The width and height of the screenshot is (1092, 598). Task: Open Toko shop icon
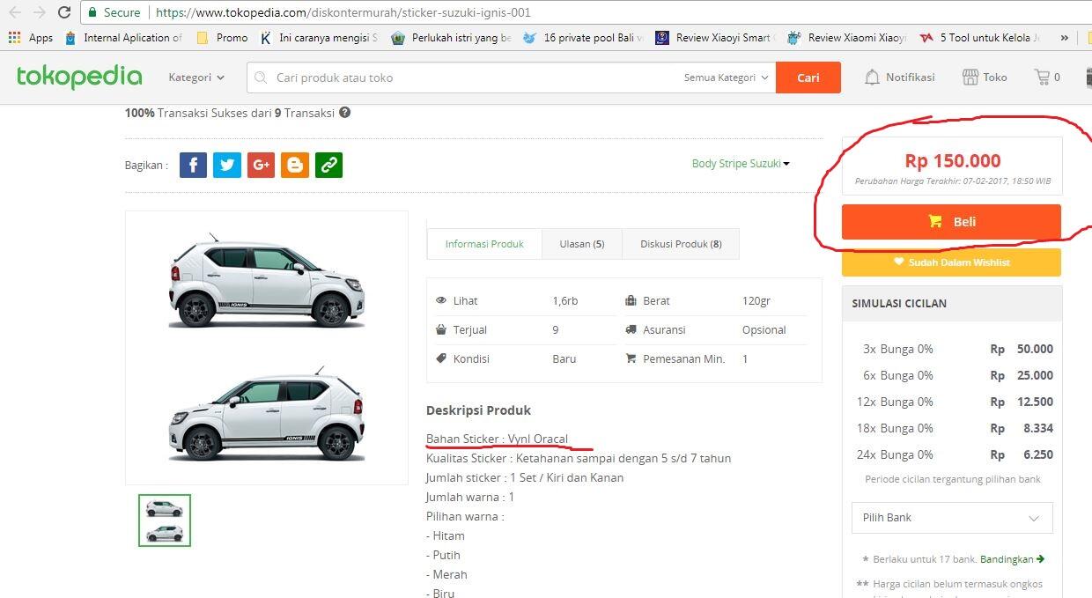point(970,78)
